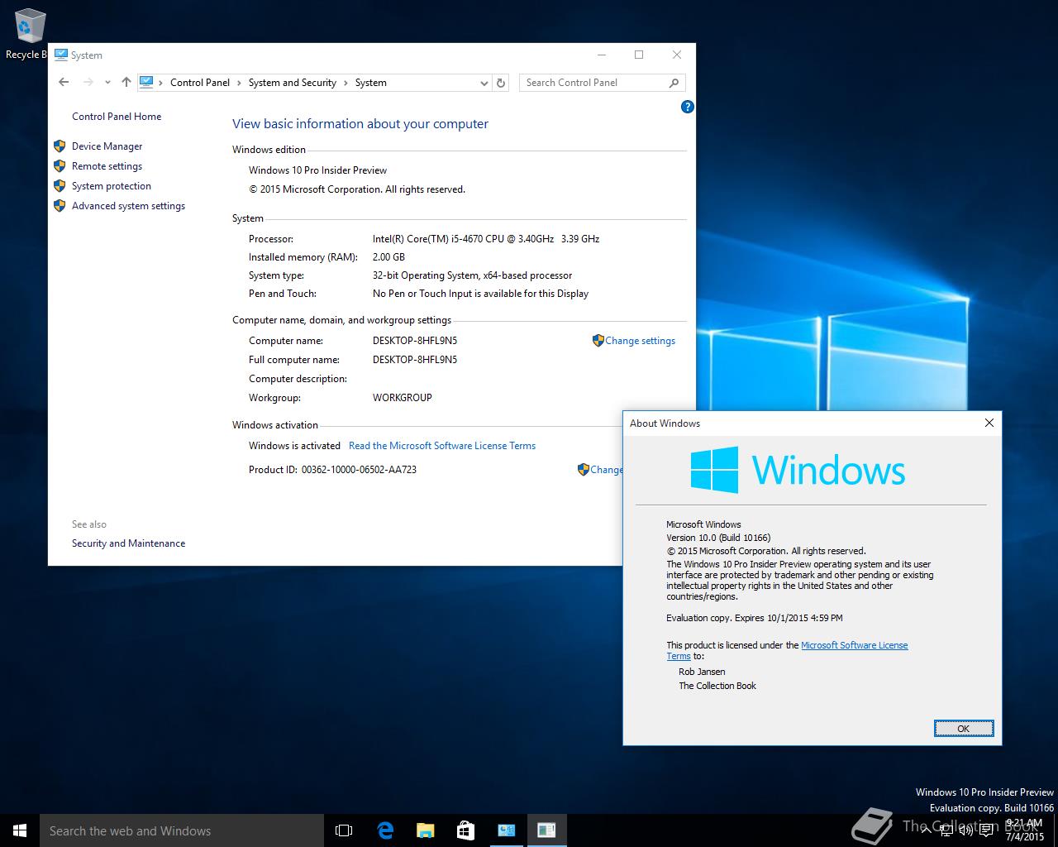Click OK in About Windows dialog
The height and width of the screenshot is (847, 1058).
pos(964,729)
